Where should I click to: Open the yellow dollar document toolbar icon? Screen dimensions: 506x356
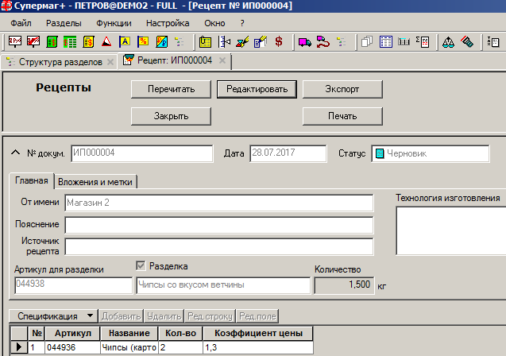pos(88,41)
